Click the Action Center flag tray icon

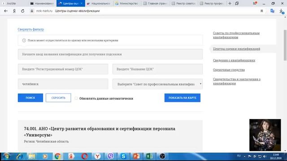[249, 157]
